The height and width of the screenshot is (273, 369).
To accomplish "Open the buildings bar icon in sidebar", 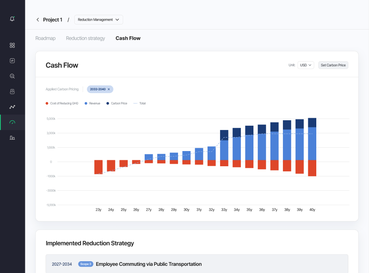I will [12, 138].
